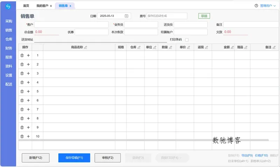Open 设置 in the sidebar
The image size is (280, 167).
(8, 75)
